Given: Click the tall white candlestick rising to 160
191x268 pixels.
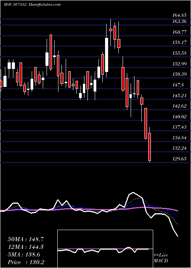Looking at the screenshot, I should 107,55.
